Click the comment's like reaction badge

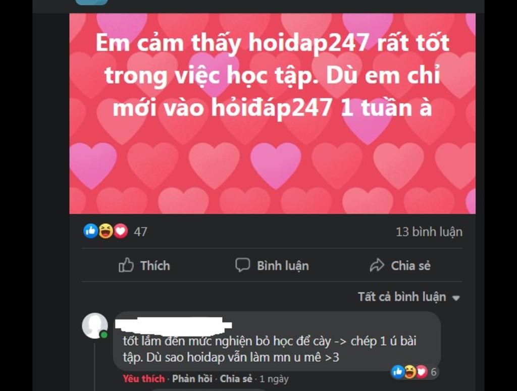(x=398, y=372)
